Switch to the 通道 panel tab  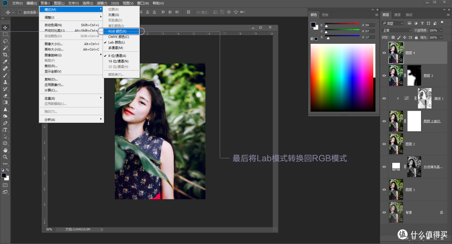tap(398, 15)
